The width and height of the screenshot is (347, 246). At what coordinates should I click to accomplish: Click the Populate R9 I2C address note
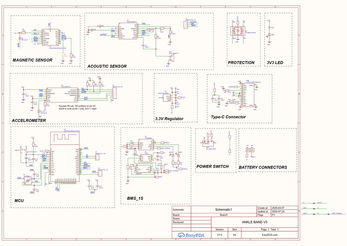[x=77, y=108]
